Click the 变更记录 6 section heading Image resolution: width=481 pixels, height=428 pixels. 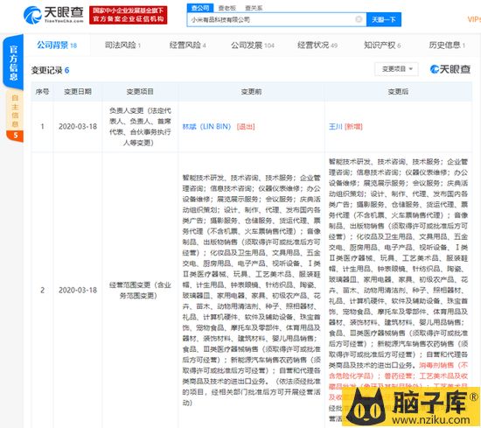(50, 70)
